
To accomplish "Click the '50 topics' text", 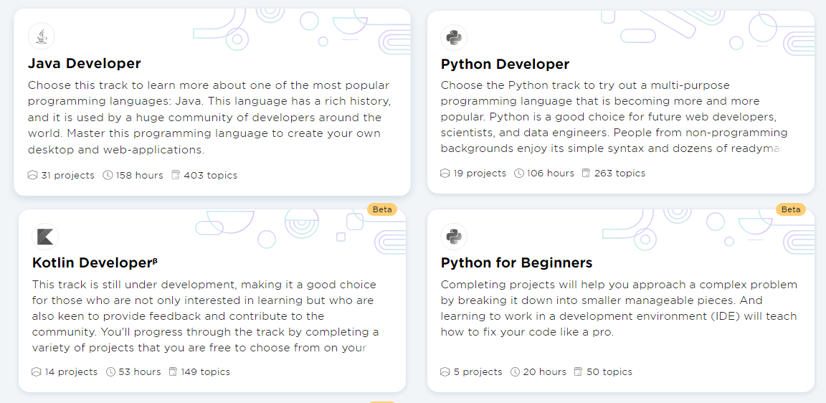I will click(x=609, y=372).
